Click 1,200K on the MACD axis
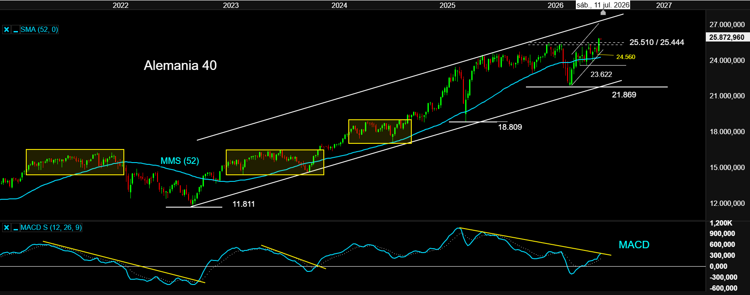Viewport: 750px width, 295px height. click(x=721, y=223)
